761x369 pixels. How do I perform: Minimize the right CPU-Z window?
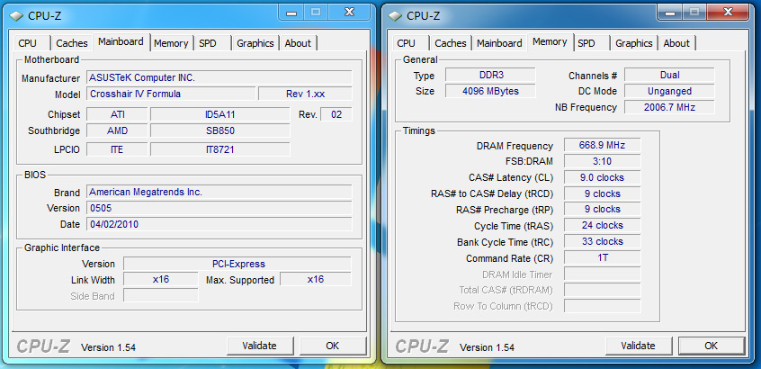[670, 12]
